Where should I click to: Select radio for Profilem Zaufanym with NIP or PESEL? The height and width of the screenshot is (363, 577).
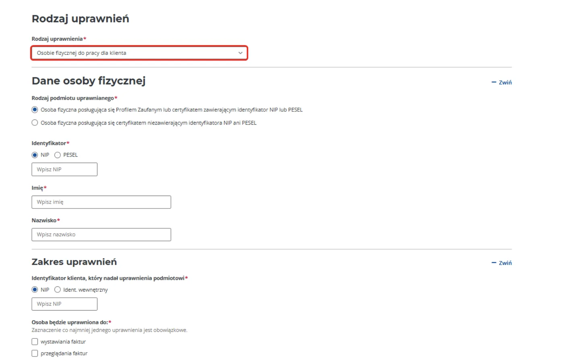(35, 110)
